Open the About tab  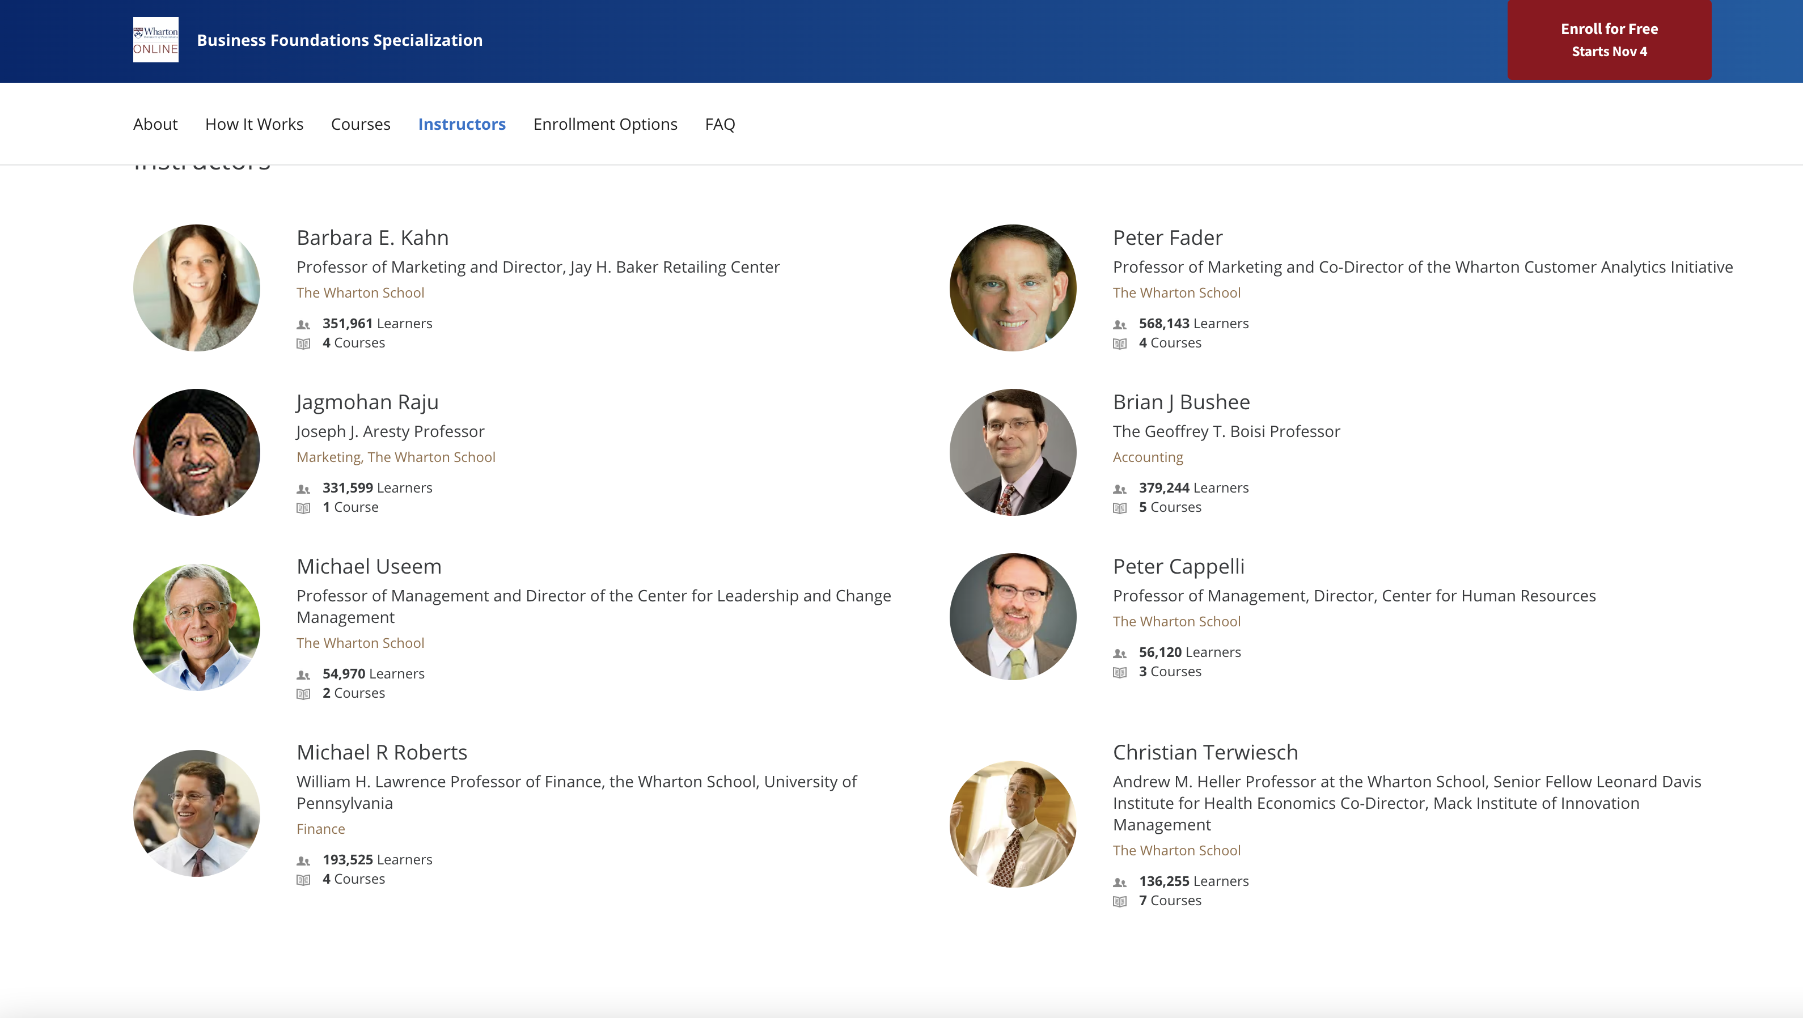tap(155, 124)
